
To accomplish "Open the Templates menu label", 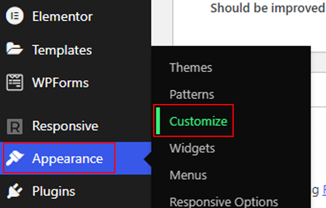I will click(62, 50).
